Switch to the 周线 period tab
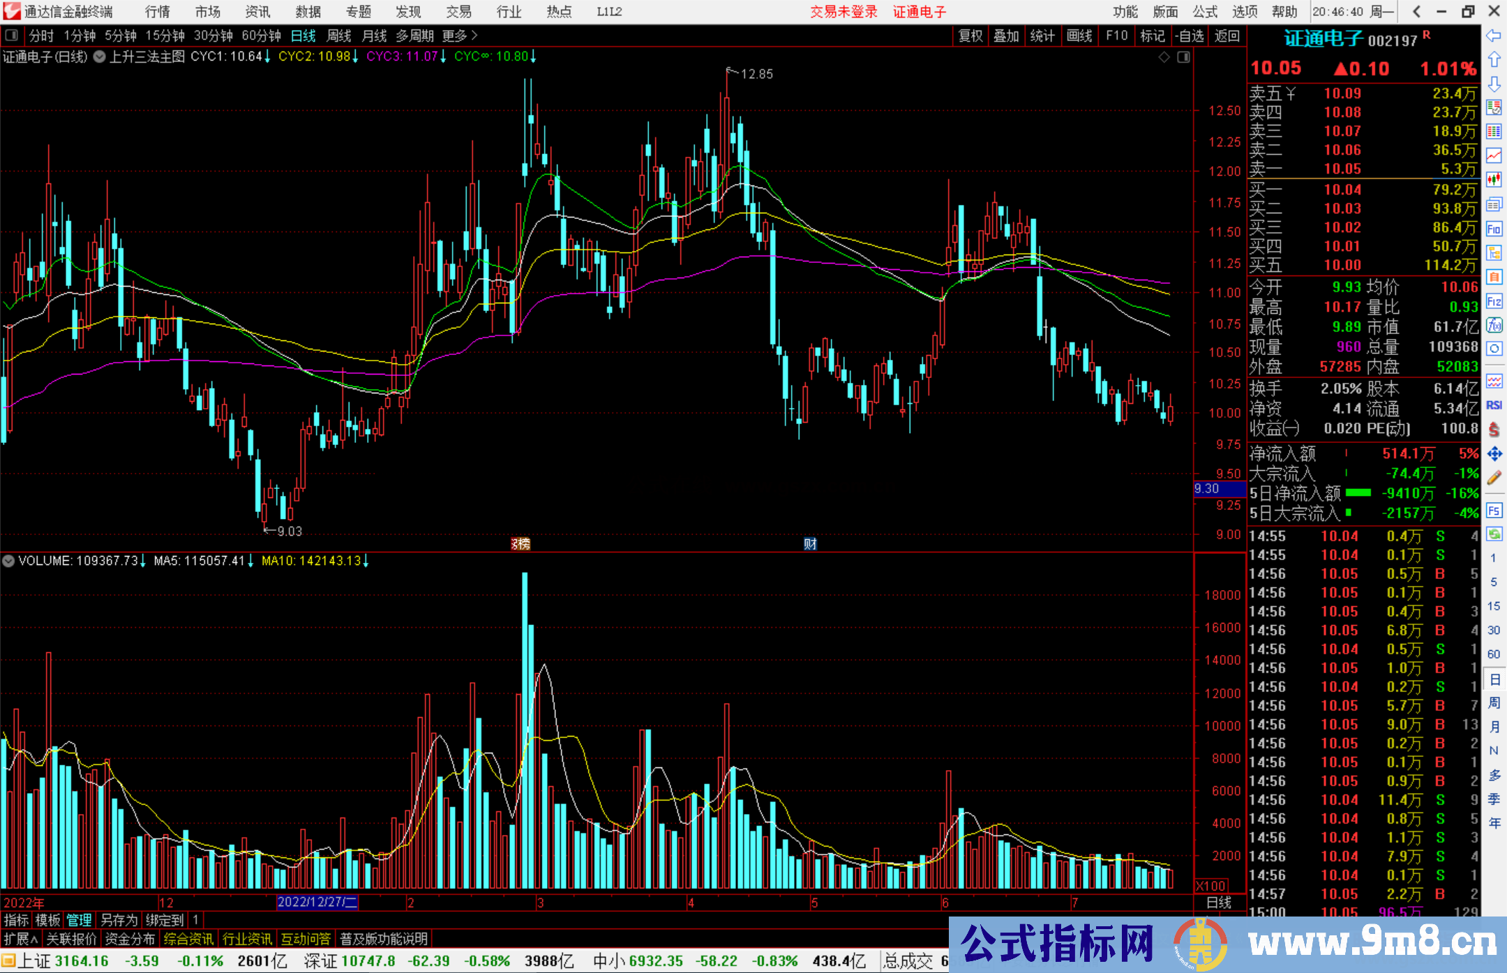The image size is (1507, 973). [339, 36]
